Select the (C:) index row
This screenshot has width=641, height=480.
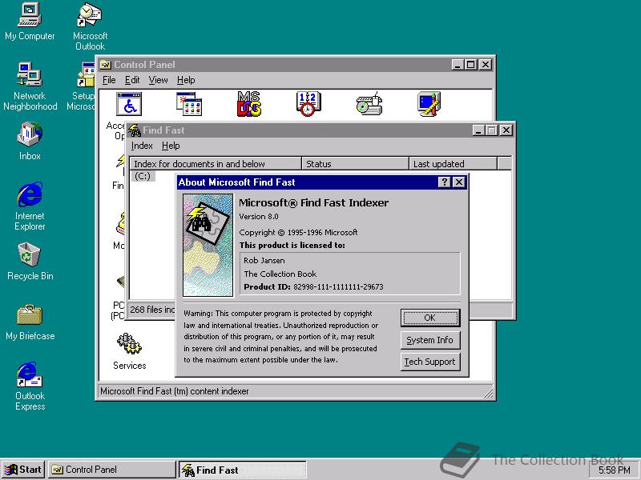pyautogui.click(x=143, y=176)
